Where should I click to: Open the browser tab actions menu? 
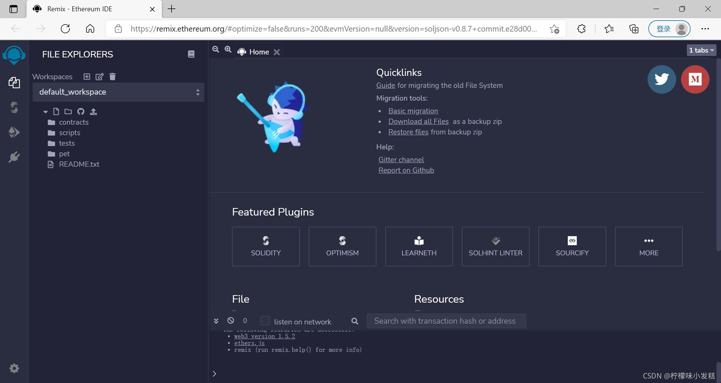14,9
